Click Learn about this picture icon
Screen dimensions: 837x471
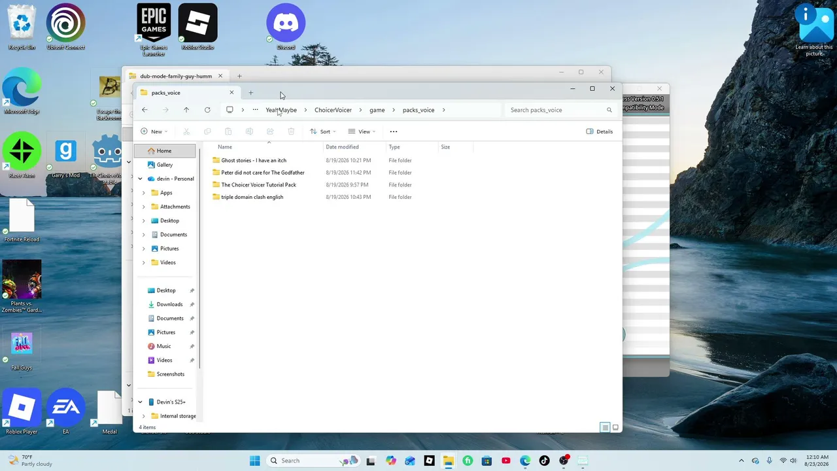814,29
